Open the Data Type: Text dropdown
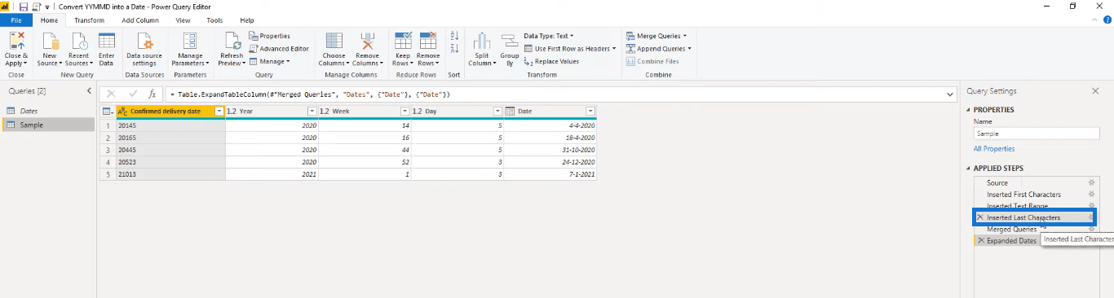Viewport: 1114px width, 298px height. point(548,36)
